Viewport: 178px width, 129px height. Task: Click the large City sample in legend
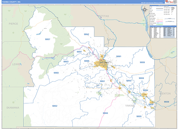click(x=173, y=8)
